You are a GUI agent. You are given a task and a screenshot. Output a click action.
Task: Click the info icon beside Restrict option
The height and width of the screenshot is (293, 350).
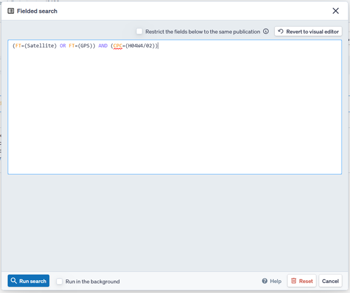pyautogui.click(x=266, y=32)
